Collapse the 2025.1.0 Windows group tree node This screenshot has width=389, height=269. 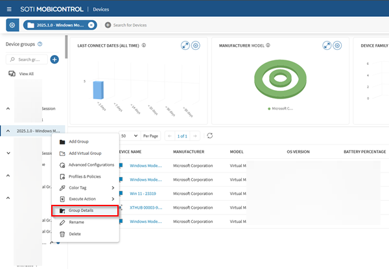click(8, 130)
